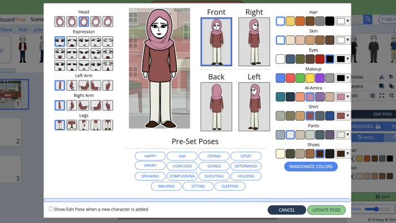Select the Front view thumbnail

pos(216,42)
